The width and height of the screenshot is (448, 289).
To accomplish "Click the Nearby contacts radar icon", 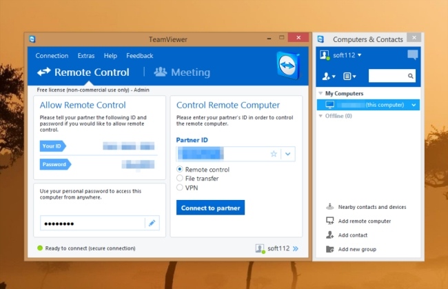I will 330,206.
